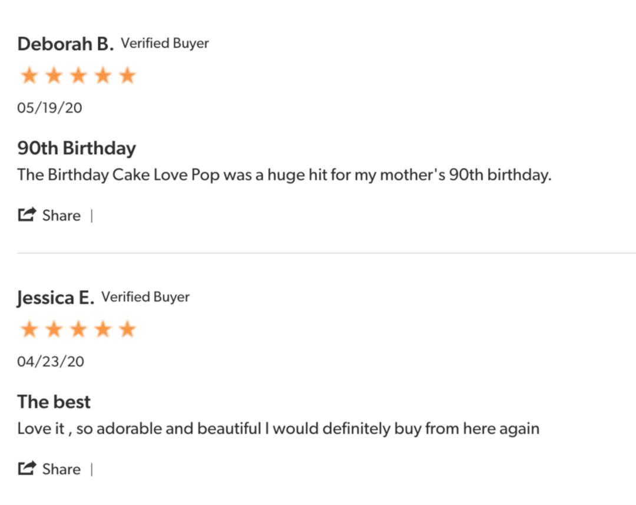Click the fifth star in Jessica's rating
The width and height of the screenshot is (636, 505).
point(127,329)
